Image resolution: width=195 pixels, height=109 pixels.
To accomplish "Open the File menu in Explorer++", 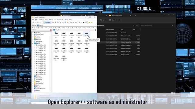I will pos(33,20).
